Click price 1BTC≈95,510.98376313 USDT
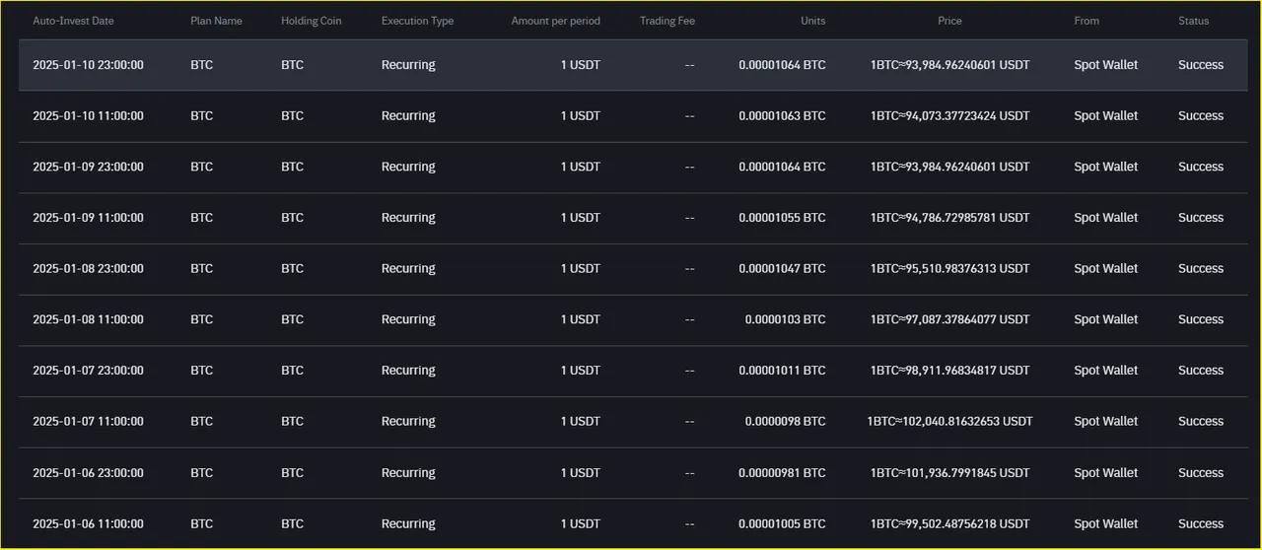This screenshot has height=550, width=1262. pyautogui.click(x=949, y=269)
